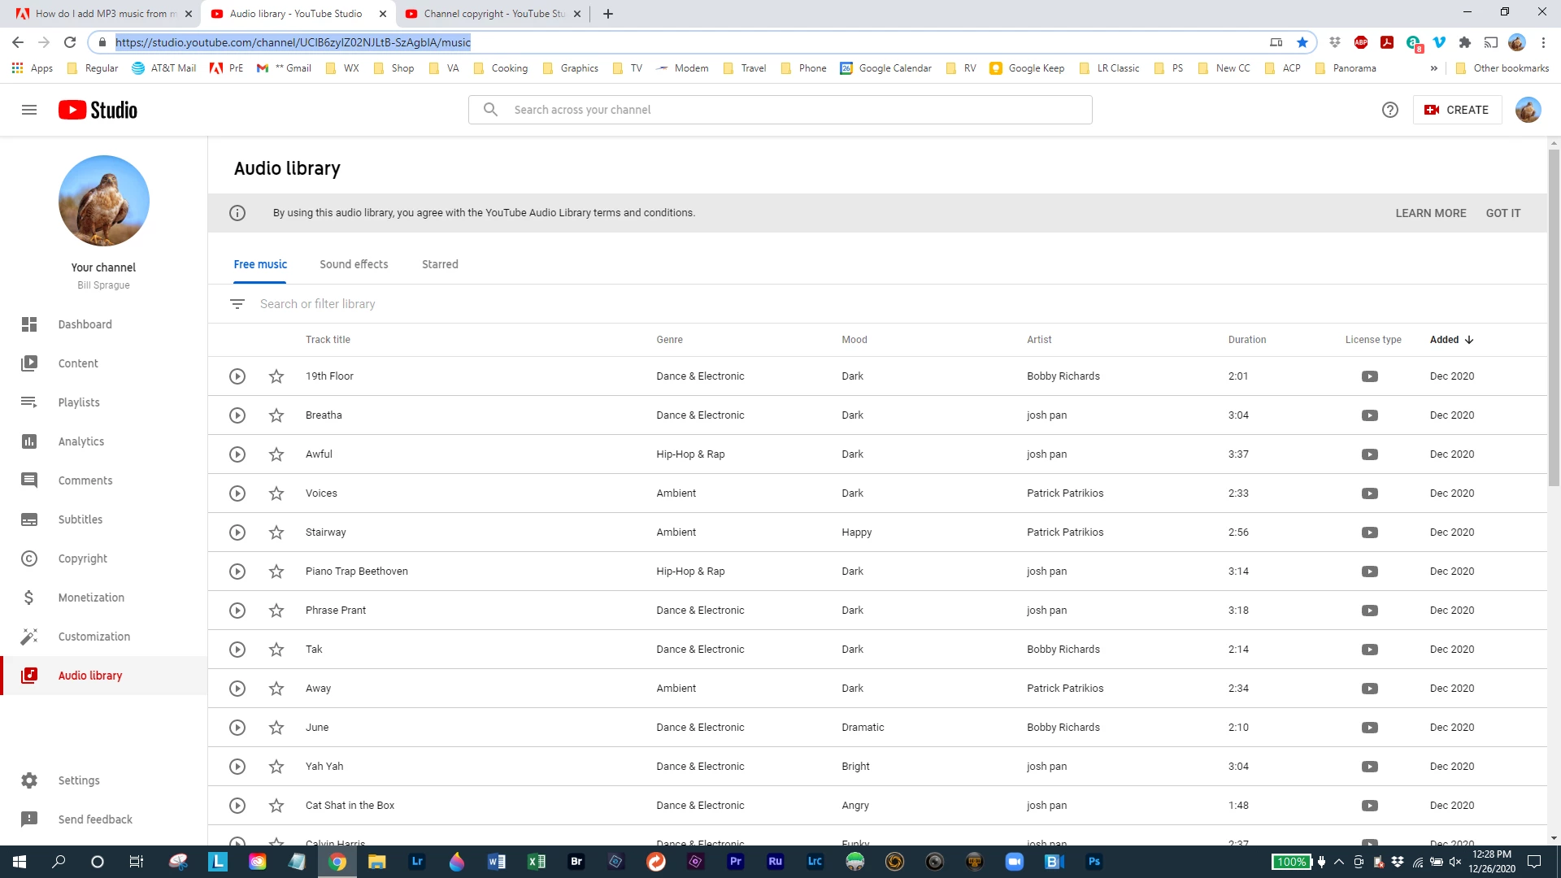Viewport: 1561px width, 878px height.
Task: Open the Copyright section in sidebar
Action: (82, 559)
